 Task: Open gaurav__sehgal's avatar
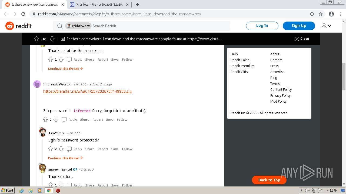(x=42, y=168)
